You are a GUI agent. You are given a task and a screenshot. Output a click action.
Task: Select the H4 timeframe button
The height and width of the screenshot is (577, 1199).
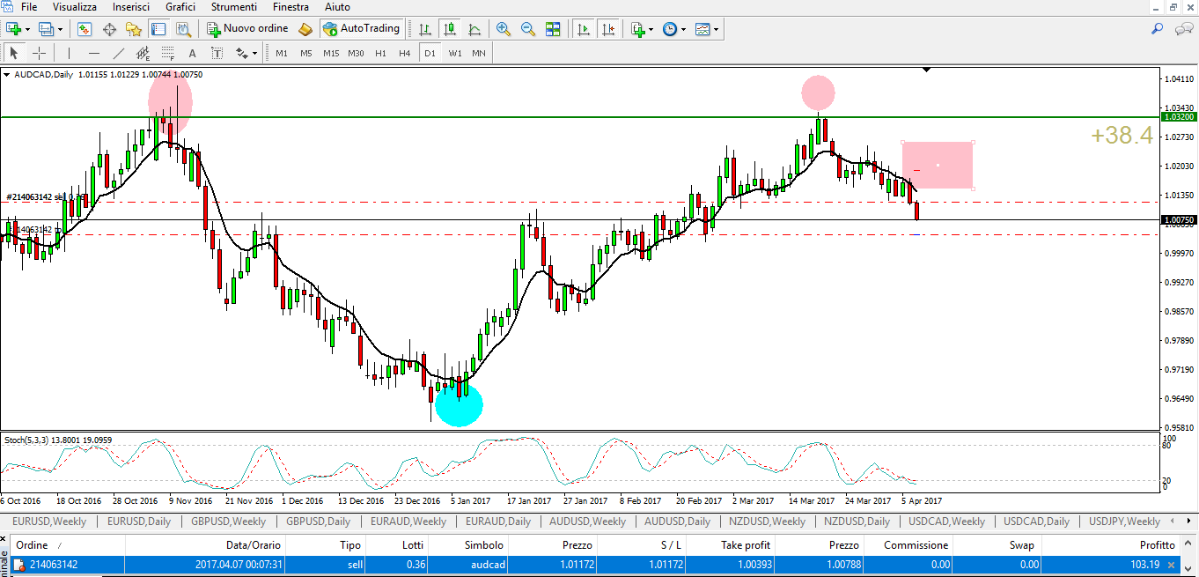pyautogui.click(x=404, y=53)
